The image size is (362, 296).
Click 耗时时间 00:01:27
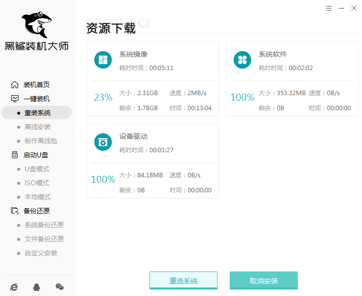click(x=146, y=150)
